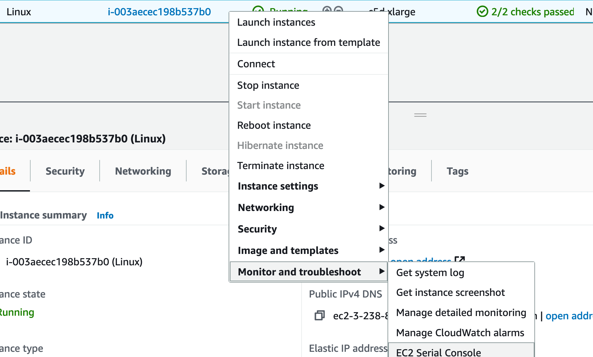Screen dimensions: 593x357
Task: Choose Manage CloudWatch alarms
Action: tap(460, 333)
